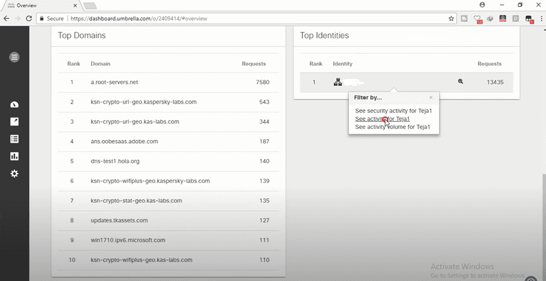Click the Top Domains heading

81,35
